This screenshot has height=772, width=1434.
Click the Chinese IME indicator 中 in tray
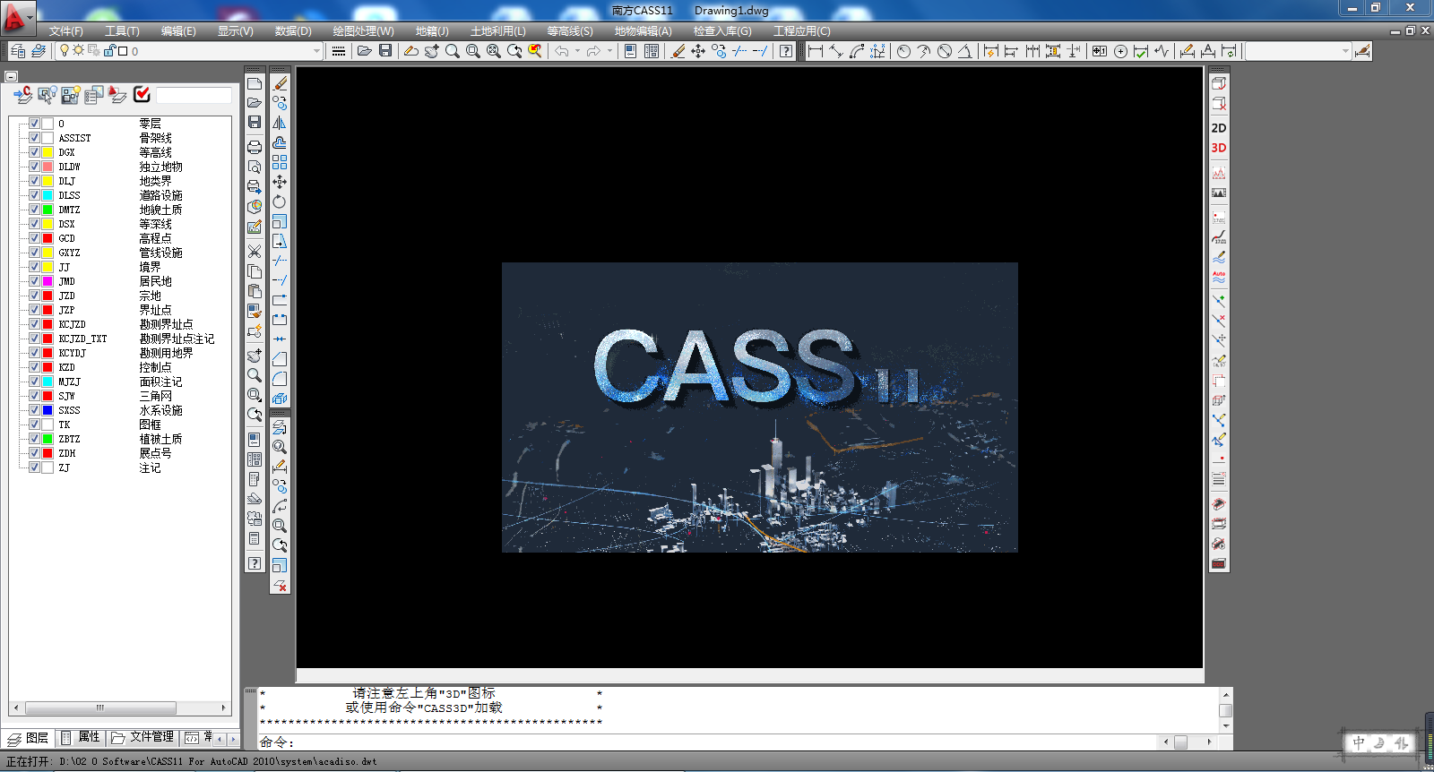(x=1359, y=742)
